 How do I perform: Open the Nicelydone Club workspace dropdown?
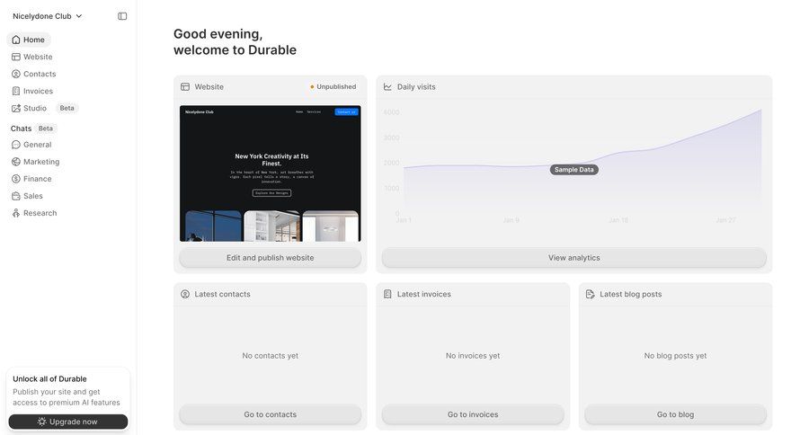(47, 16)
